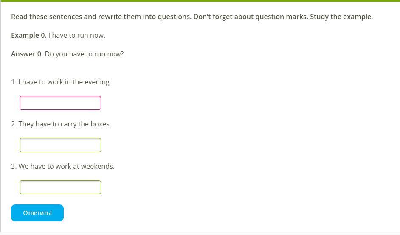The width and height of the screenshot is (400, 235).
Task: Click the 'I have to run now.' sentence
Action: pos(77,36)
